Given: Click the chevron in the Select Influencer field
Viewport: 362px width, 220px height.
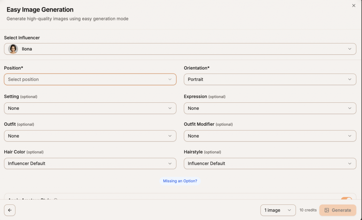Looking at the screenshot, I should click(350, 49).
